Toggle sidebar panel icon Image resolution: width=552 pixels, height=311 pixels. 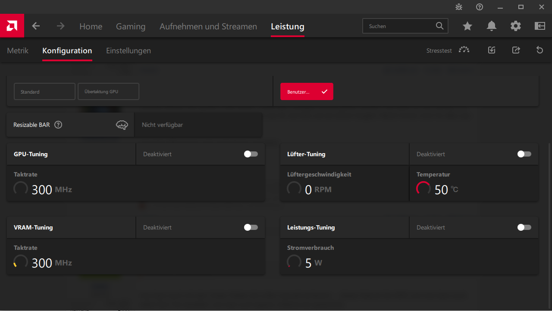point(540,26)
